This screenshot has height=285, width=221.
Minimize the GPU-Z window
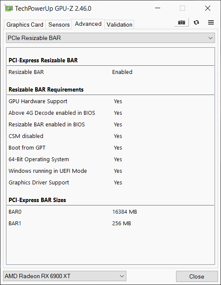pos(158,8)
